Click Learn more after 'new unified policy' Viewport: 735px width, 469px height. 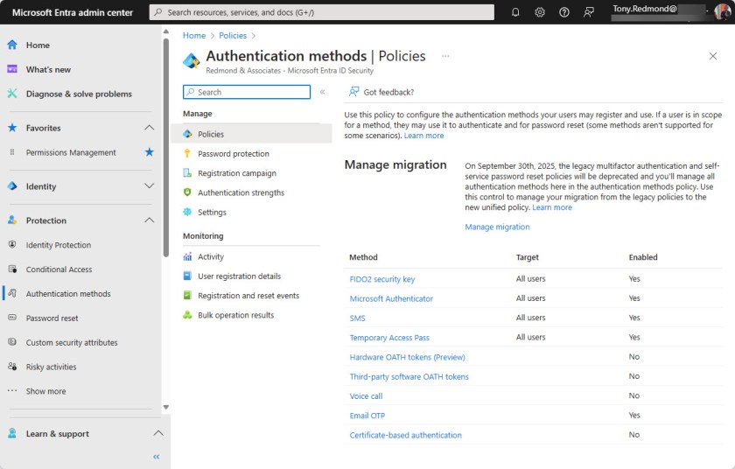pos(552,207)
